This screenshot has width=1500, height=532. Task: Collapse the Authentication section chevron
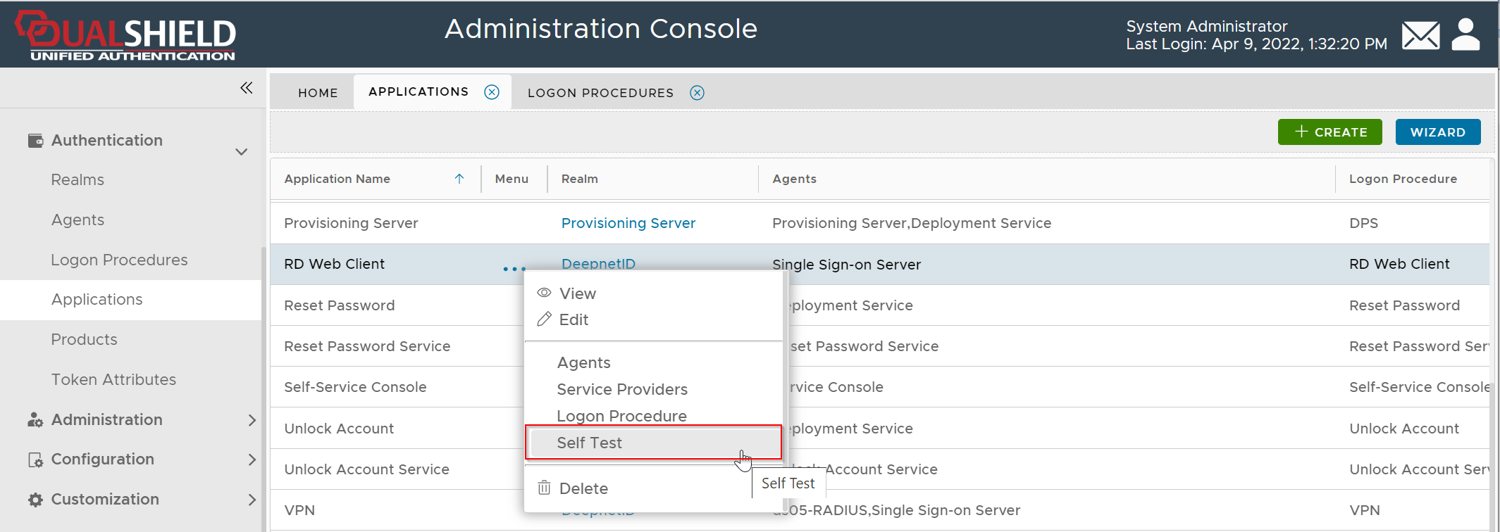coord(241,152)
